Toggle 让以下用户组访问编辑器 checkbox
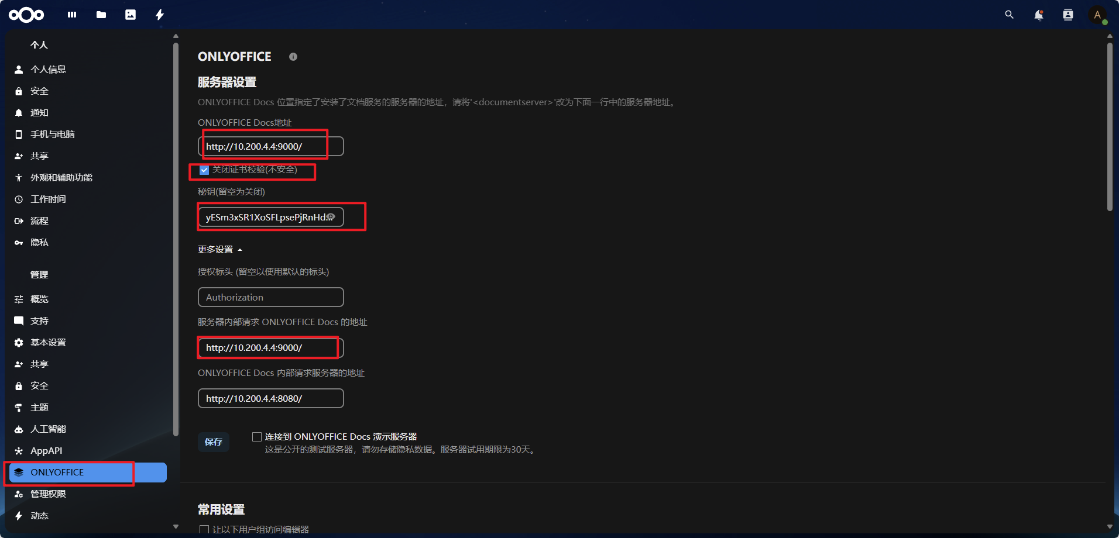This screenshot has width=1119, height=538. click(204, 529)
